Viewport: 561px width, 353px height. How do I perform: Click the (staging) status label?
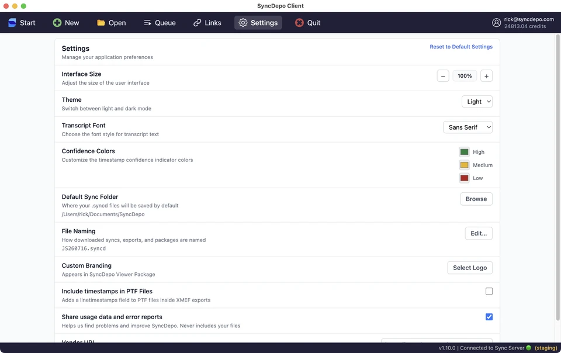coord(546,348)
